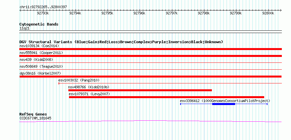Click the right arrowhead of the ruler
Image resolution: width=291 pixels, height=140 pixels.
281,10
